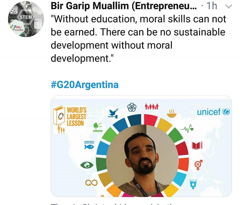Open the tweet options chevron menu
The height and width of the screenshot is (205, 240).
tap(229, 6)
